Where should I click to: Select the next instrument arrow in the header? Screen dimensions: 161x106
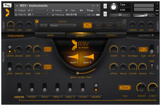pyautogui.click(x=98, y=6)
